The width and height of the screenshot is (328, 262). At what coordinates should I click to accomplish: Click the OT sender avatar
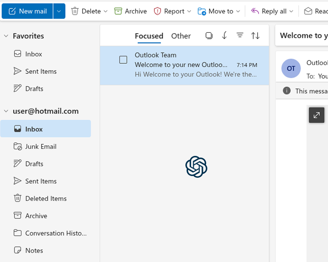tap(291, 69)
